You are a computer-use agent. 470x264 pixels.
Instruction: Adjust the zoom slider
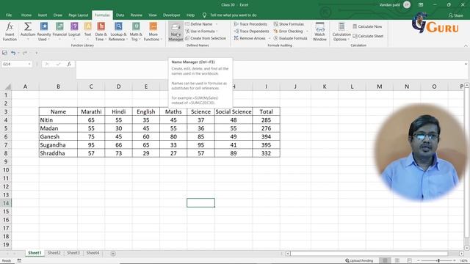438,261
